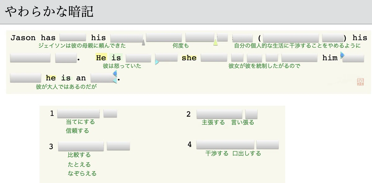Click the cyan triangle marker before 'she'
The width and height of the screenshot is (372, 183).
(157, 62)
